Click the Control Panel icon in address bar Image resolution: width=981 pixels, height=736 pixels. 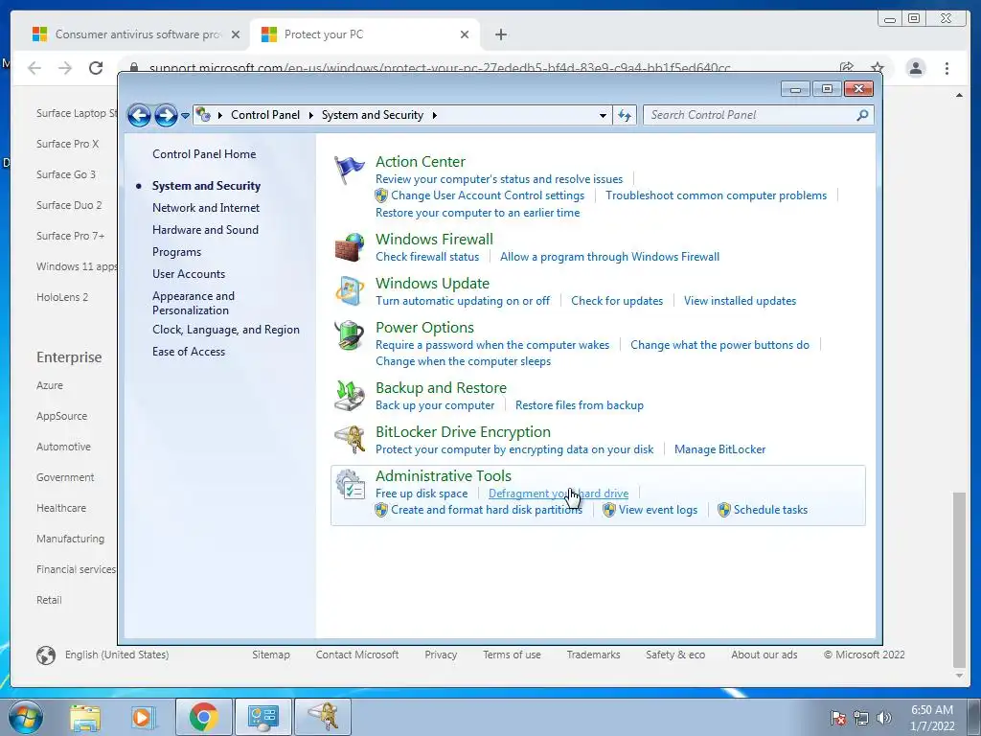[203, 115]
